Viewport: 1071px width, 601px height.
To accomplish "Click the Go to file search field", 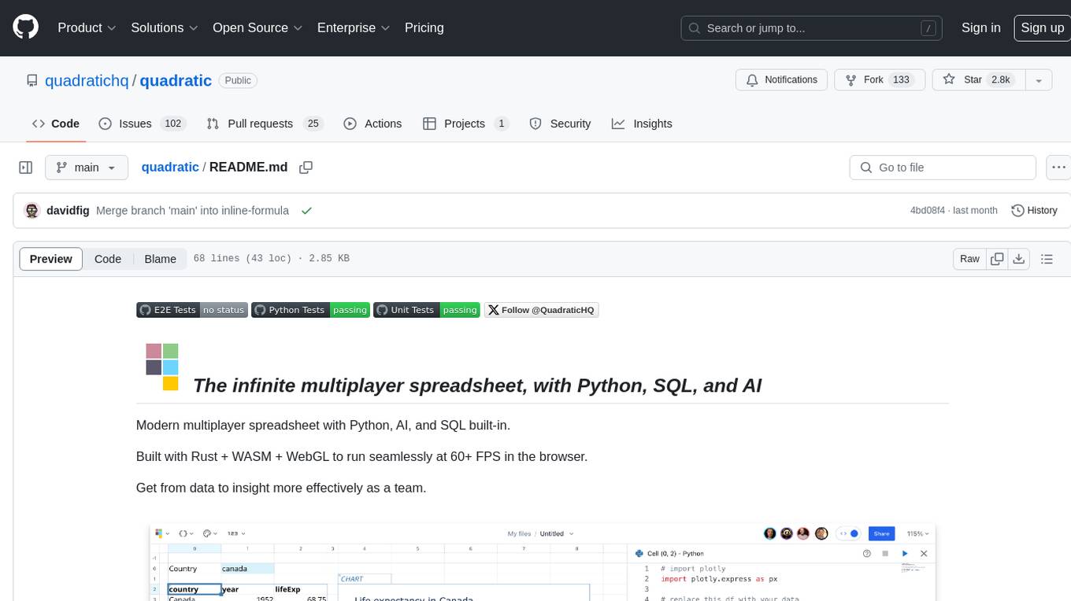I will (x=943, y=168).
